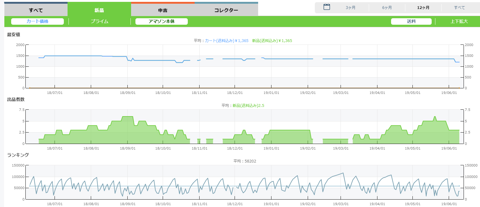Click the ranking average 58202 label
The image size is (480, 207).
coord(245,161)
